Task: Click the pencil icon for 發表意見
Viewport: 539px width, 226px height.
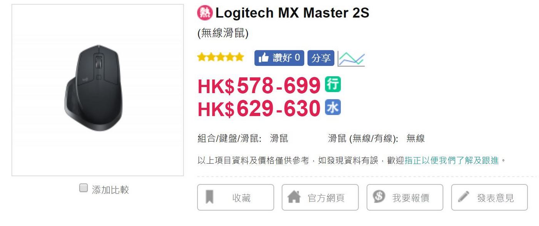Action: coord(464,197)
